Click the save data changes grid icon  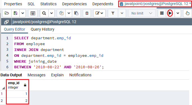coord(33,13)
